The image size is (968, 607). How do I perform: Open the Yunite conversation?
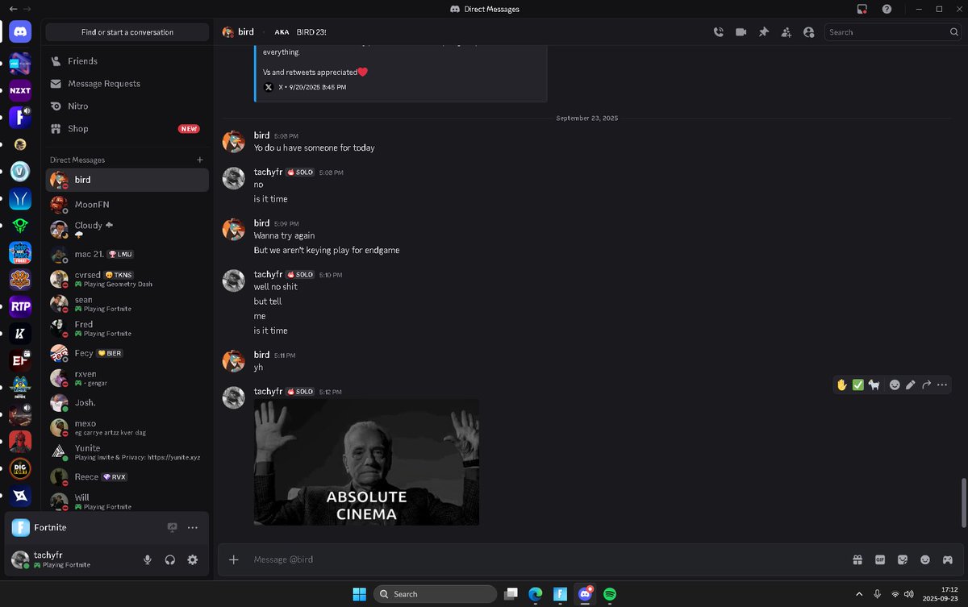pyautogui.click(x=127, y=452)
